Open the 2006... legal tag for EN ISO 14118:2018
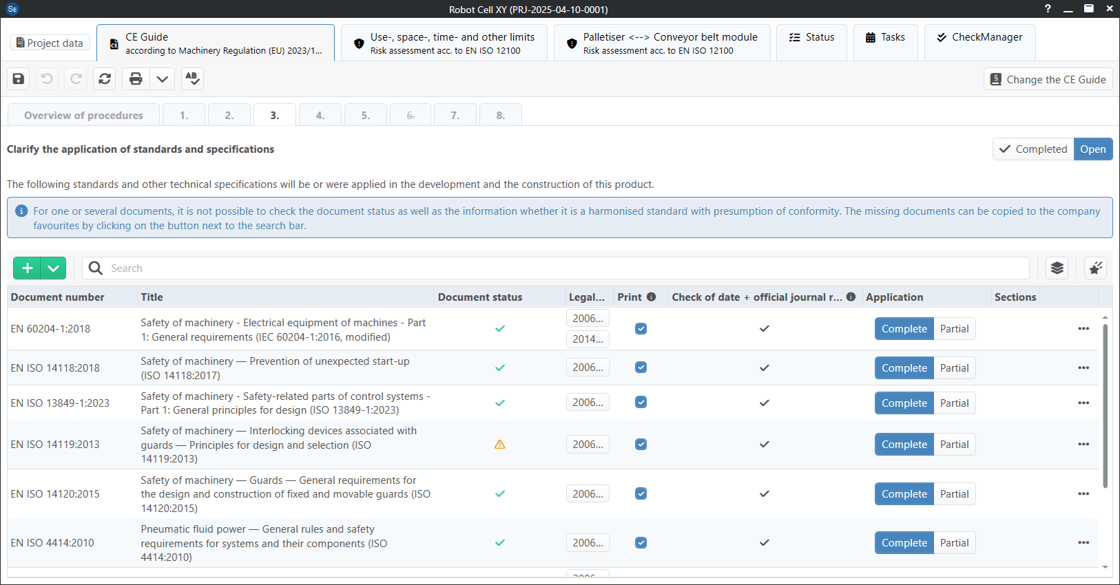Image resolution: width=1120 pixels, height=585 pixels. point(588,368)
